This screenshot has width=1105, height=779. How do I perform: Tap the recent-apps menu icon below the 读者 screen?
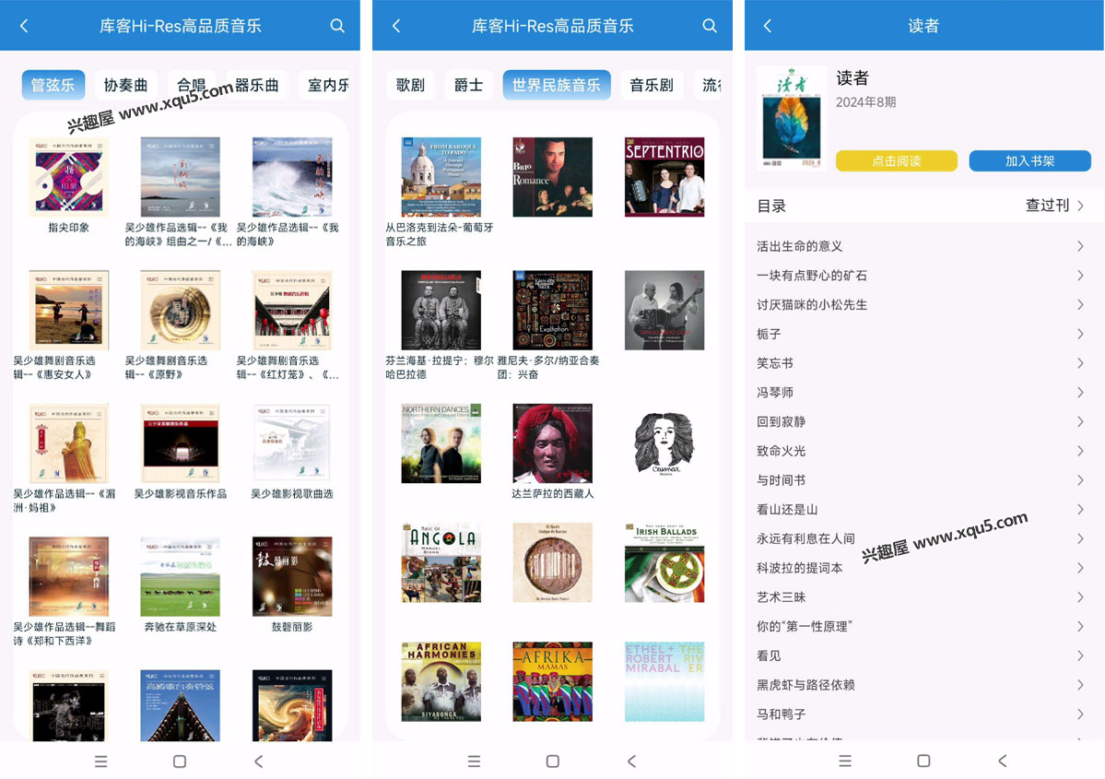pos(845,761)
